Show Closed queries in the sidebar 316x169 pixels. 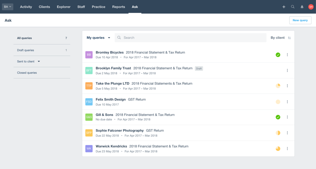pos(42,73)
